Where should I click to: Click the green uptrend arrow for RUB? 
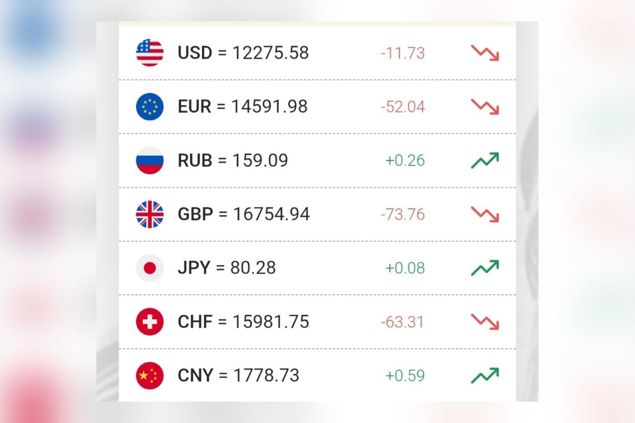coord(485,161)
